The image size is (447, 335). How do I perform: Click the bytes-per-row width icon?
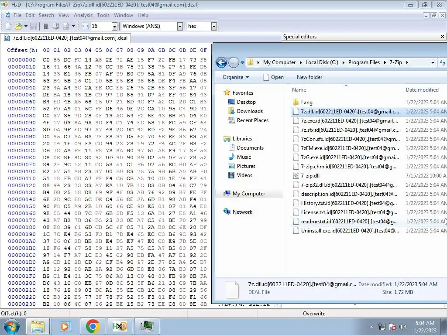coord(85,26)
